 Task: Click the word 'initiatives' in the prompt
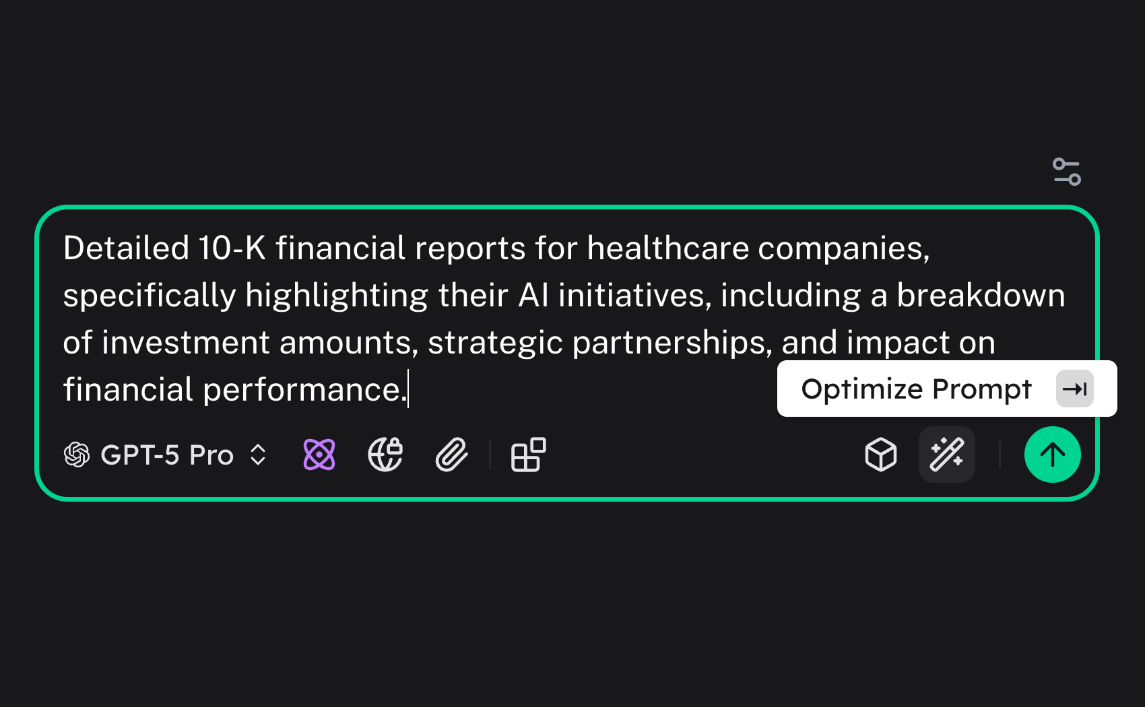[634, 296]
